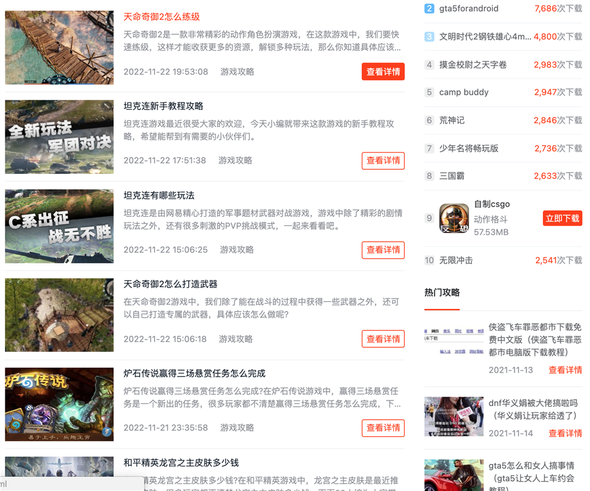Select 摸金校尉之天字卷 in download ranking
Viewport: 590px width, 491px height.
click(x=473, y=65)
